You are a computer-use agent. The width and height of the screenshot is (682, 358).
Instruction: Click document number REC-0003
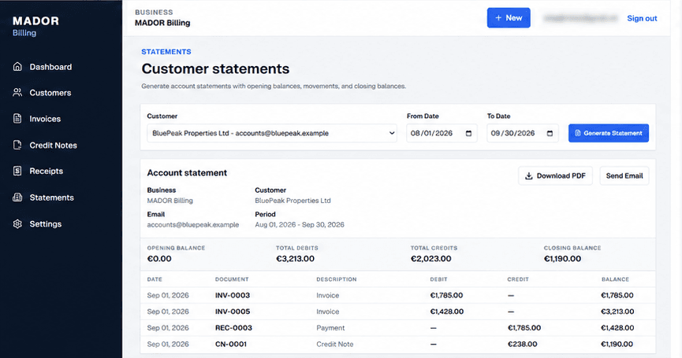233,328
